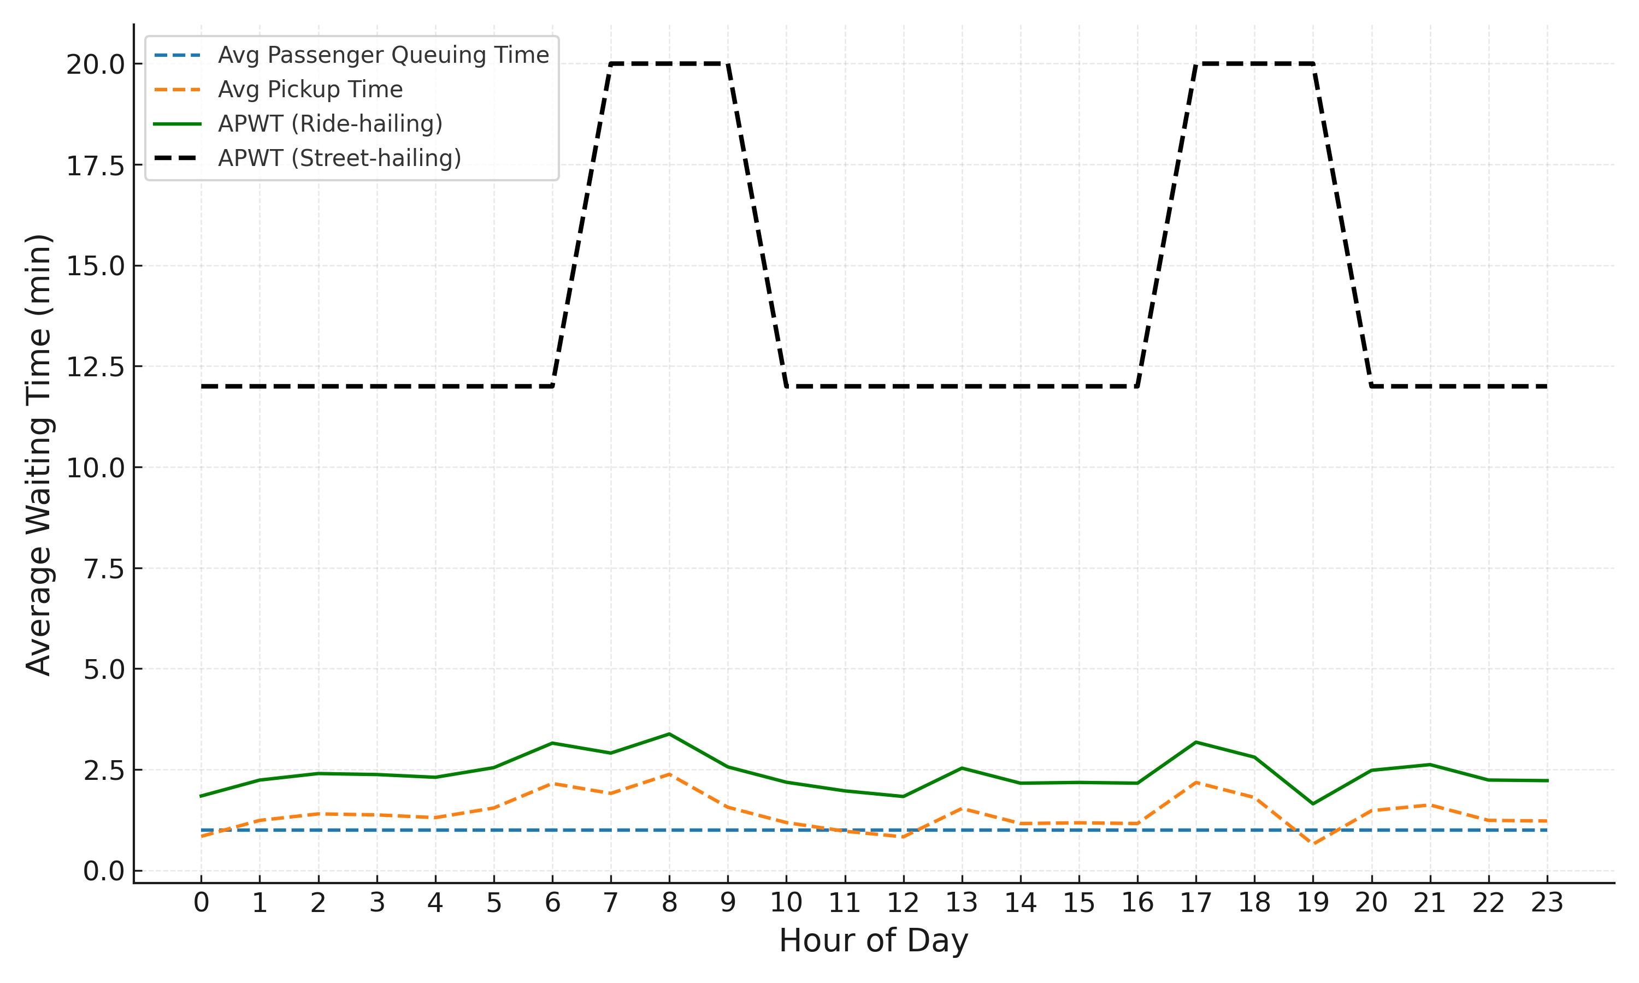Click the 7.5 y-axis tick label
1639x983 pixels.
(x=103, y=569)
